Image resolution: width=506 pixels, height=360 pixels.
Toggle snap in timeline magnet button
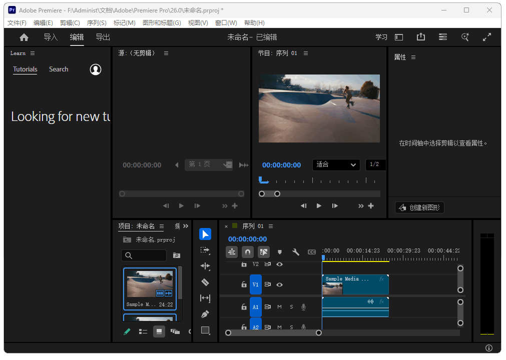point(248,252)
